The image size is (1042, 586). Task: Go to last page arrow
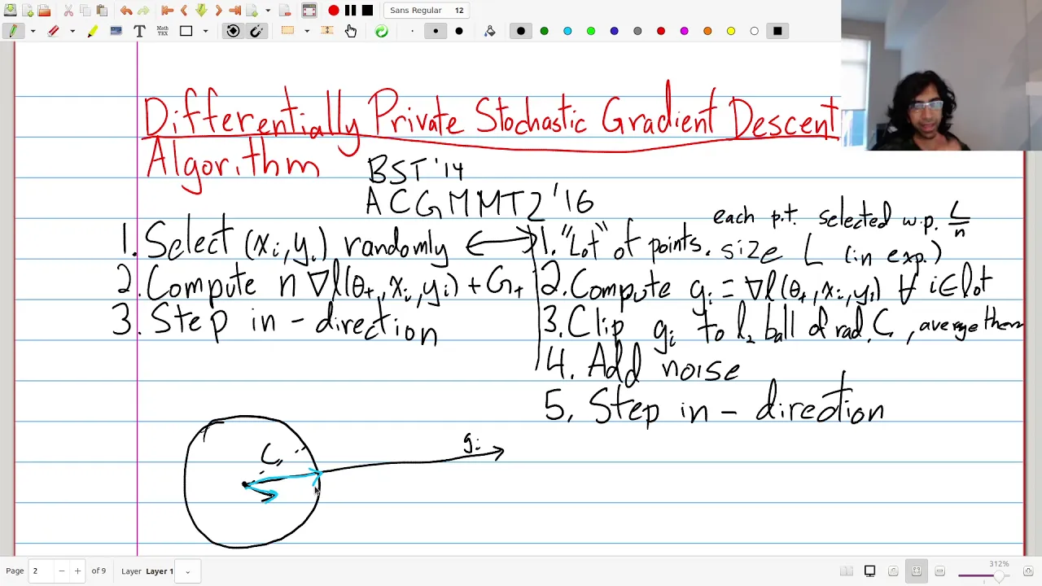(234, 11)
